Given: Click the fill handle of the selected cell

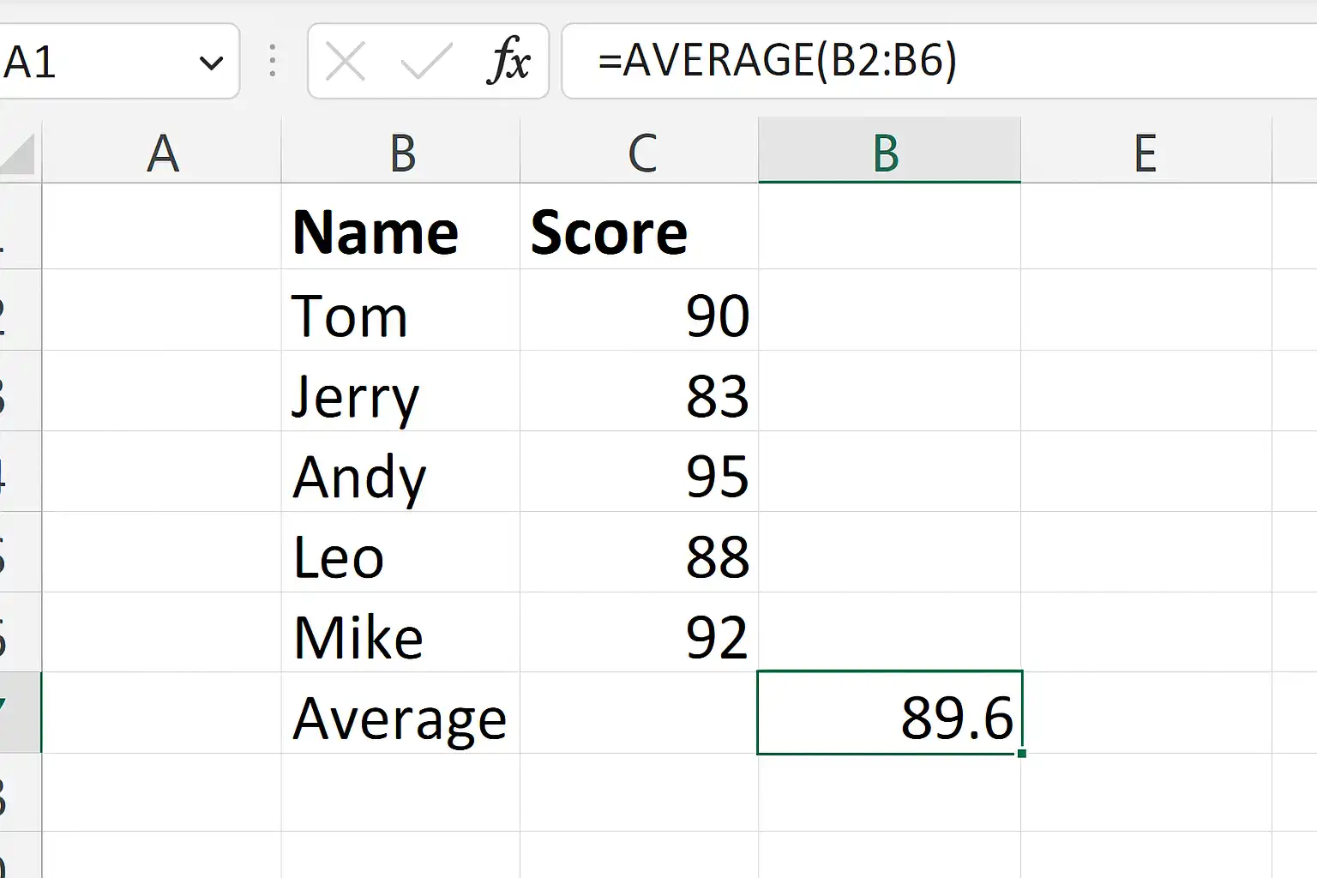Looking at the screenshot, I should coord(1022,754).
